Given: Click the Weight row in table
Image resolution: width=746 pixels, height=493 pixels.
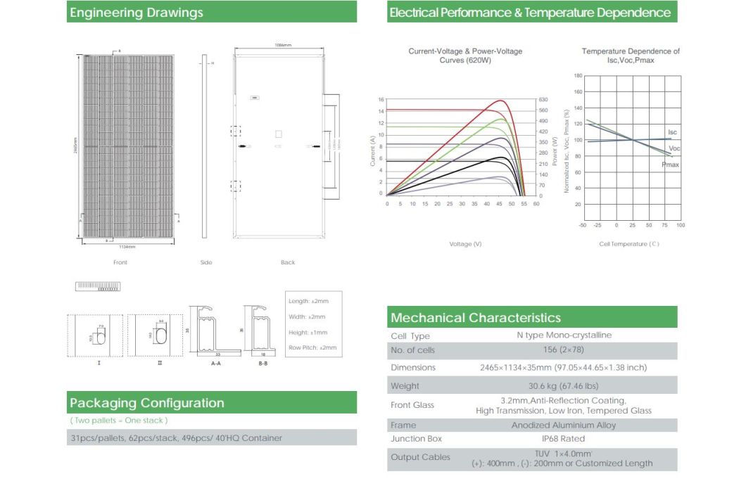Looking at the screenshot, I should 531,385.
